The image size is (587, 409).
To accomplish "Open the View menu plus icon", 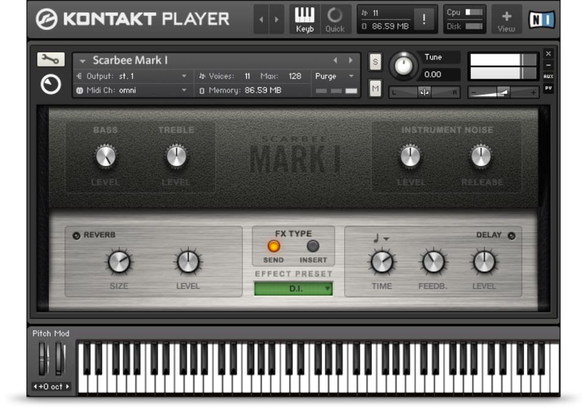I will pos(506,20).
